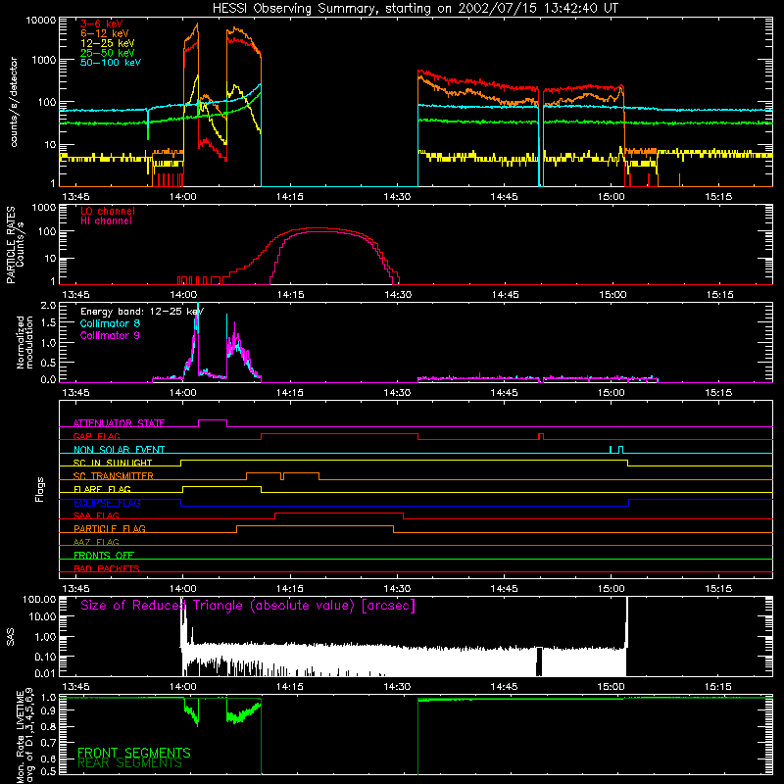Click the counts/s/detector axis label
The height and width of the screenshot is (784, 784).
(x=14, y=102)
